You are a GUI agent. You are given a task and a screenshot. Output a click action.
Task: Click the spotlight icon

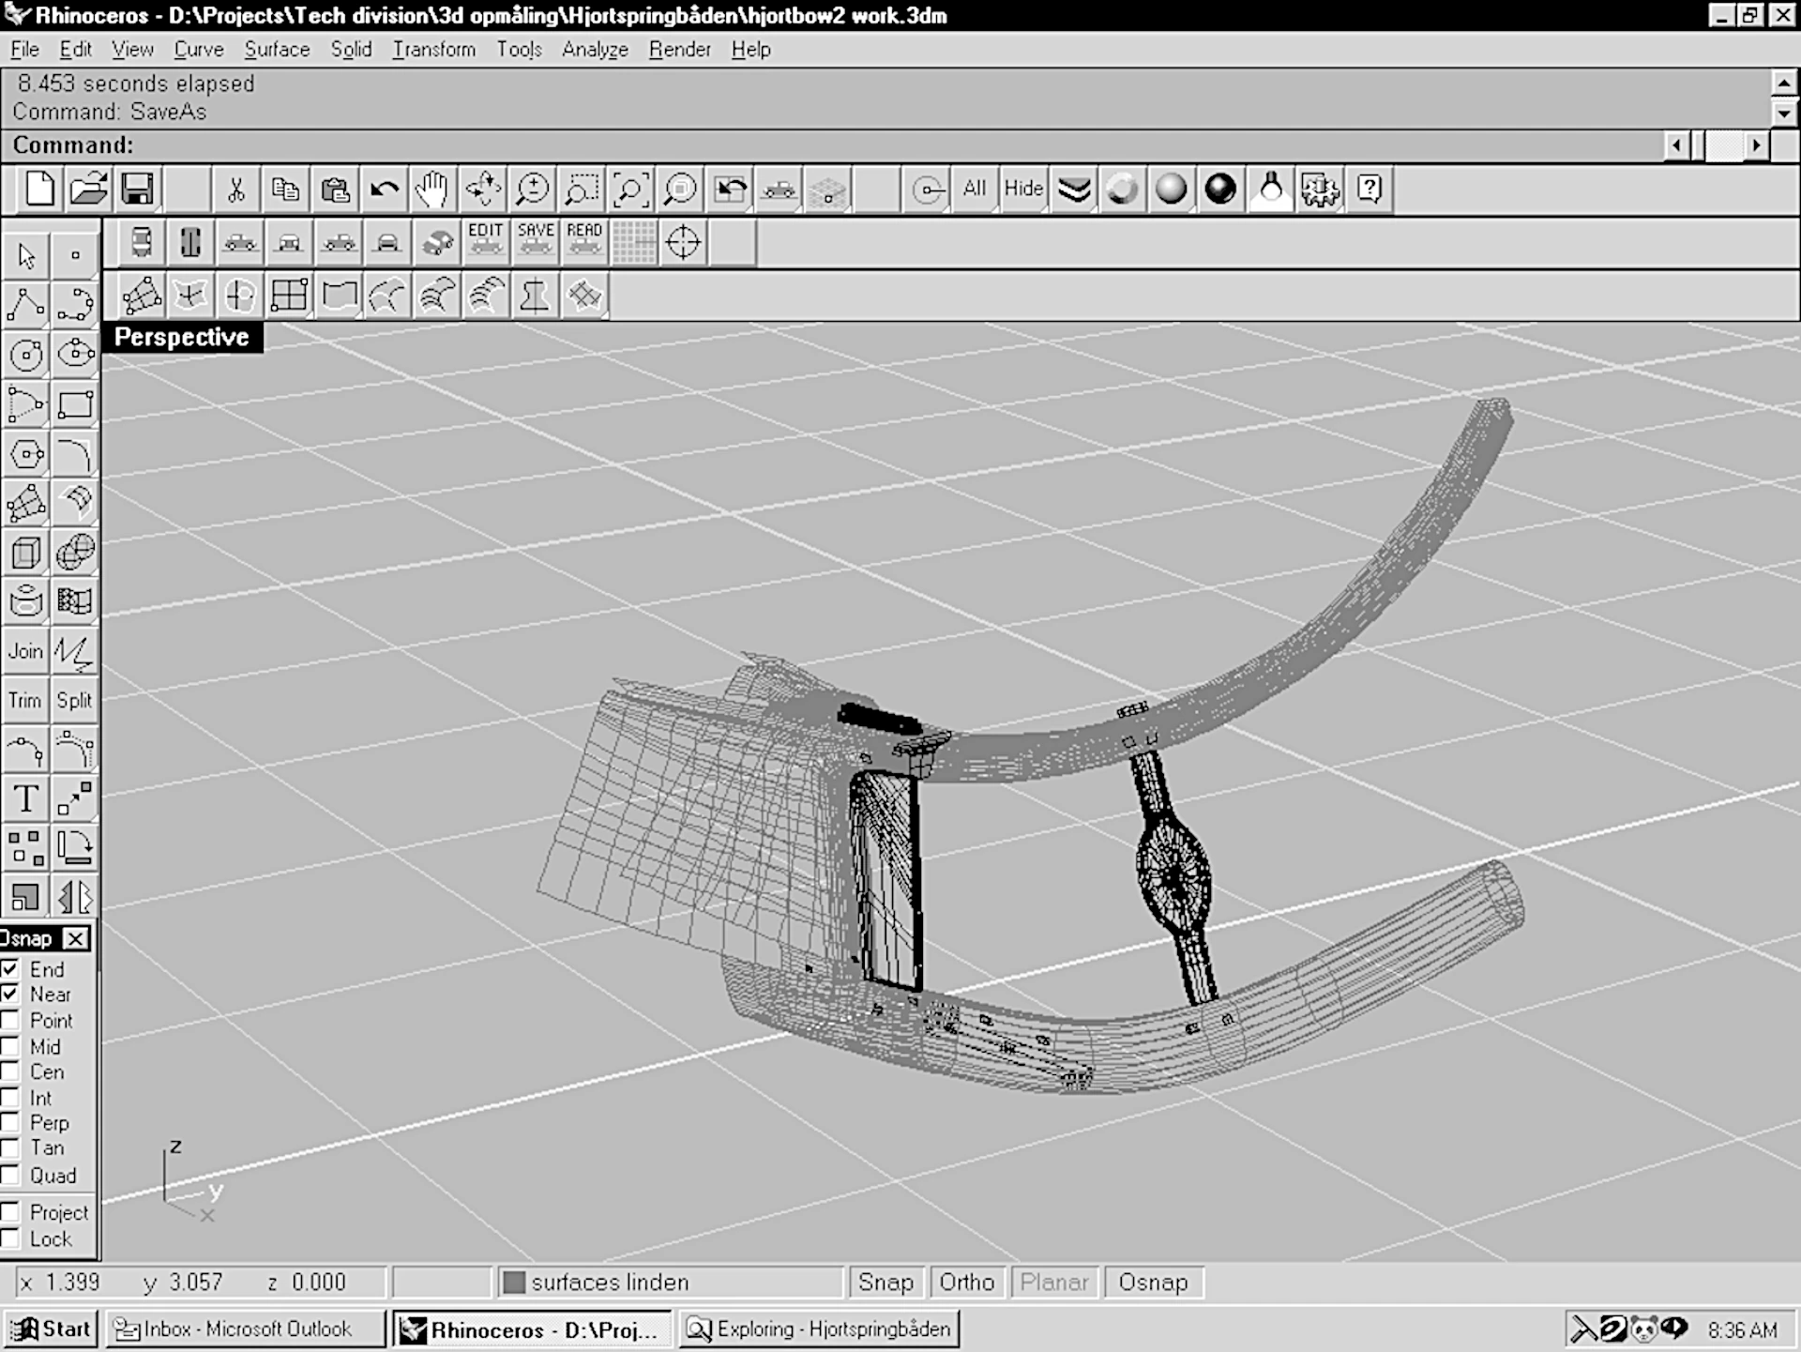(1271, 190)
